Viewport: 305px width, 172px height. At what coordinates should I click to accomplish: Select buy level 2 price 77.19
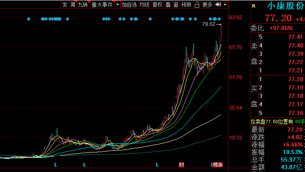click(x=296, y=87)
